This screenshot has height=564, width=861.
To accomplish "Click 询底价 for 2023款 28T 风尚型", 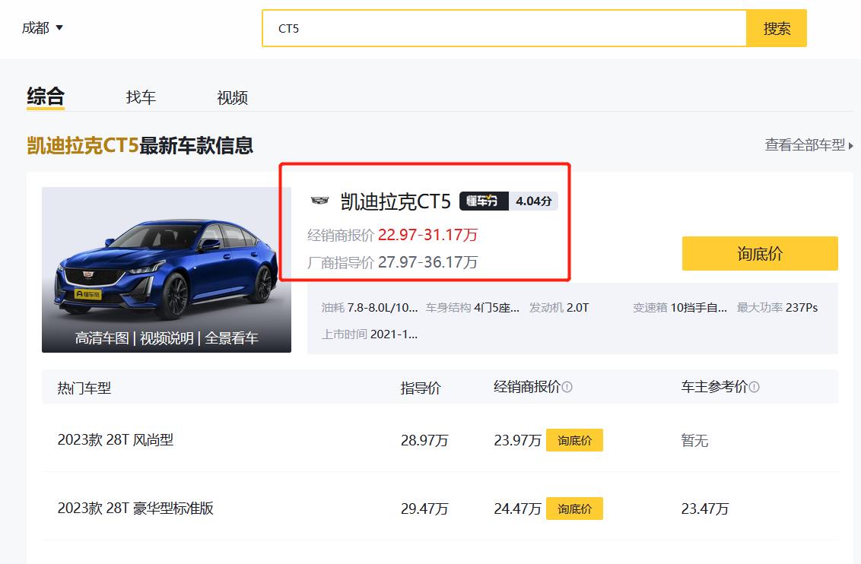I will click(574, 439).
